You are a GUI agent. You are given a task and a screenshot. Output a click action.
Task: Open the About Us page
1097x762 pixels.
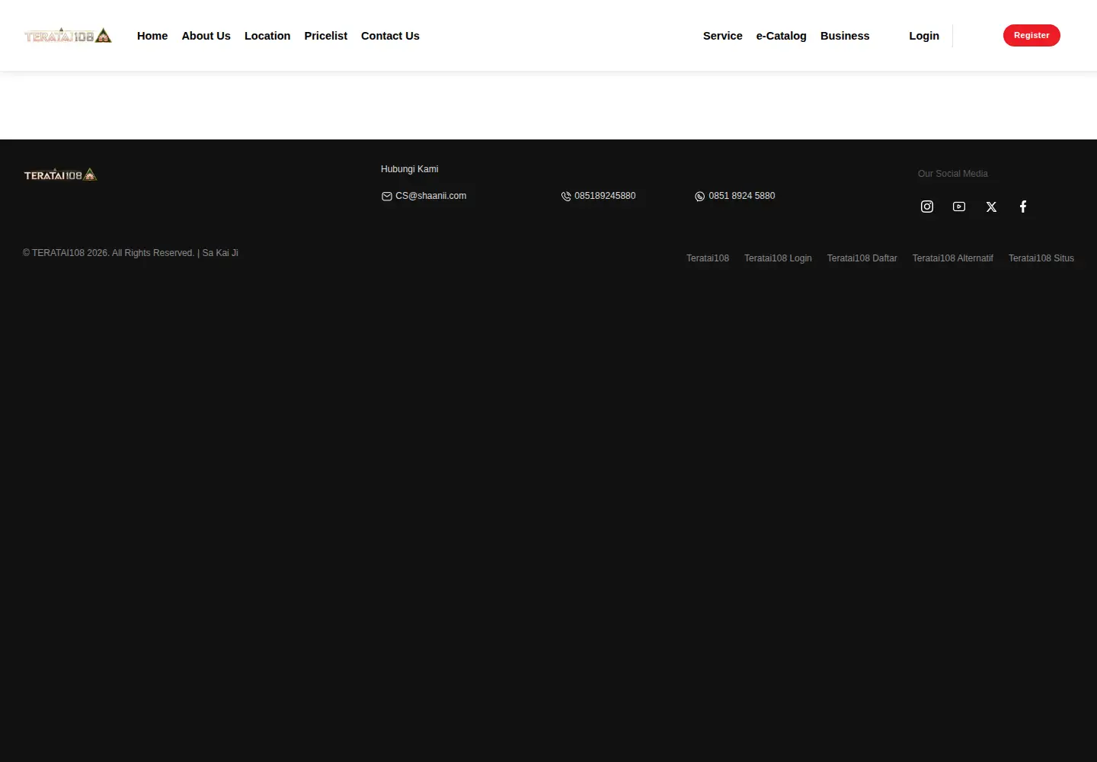[x=206, y=36]
